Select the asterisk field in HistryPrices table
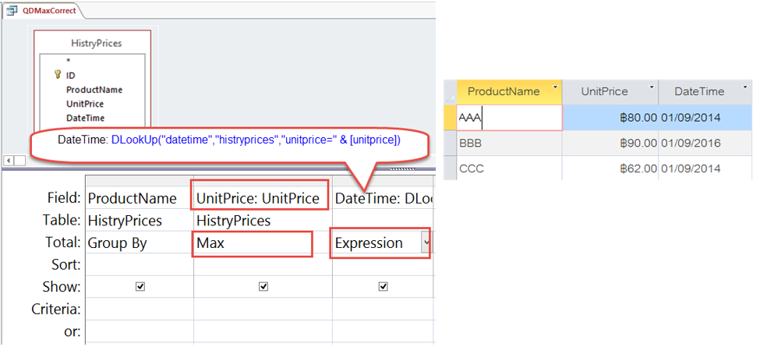Screen dimensions: 760x347 click(x=69, y=61)
